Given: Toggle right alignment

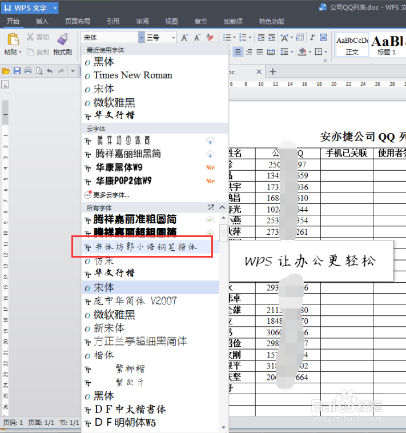Looking at the screenshot, I should click(248, 51).
